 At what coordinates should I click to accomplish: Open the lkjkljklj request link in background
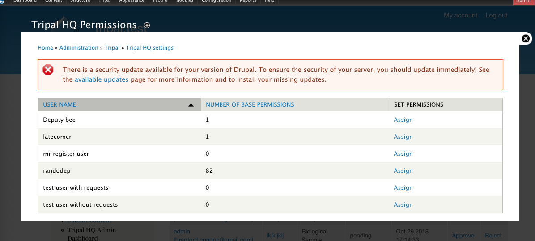coord(276,236)
